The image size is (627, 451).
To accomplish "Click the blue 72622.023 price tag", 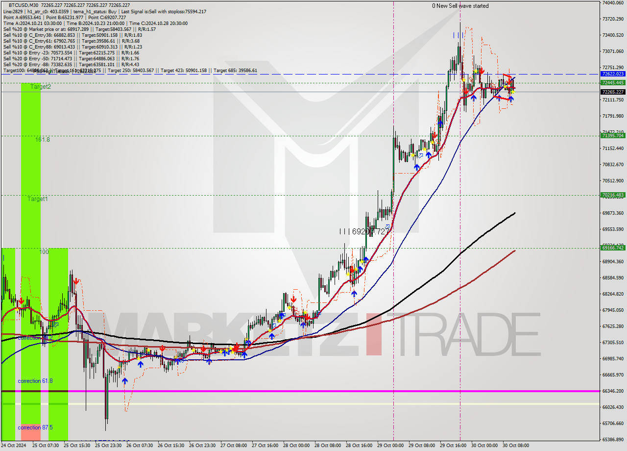I will [613, 74].
